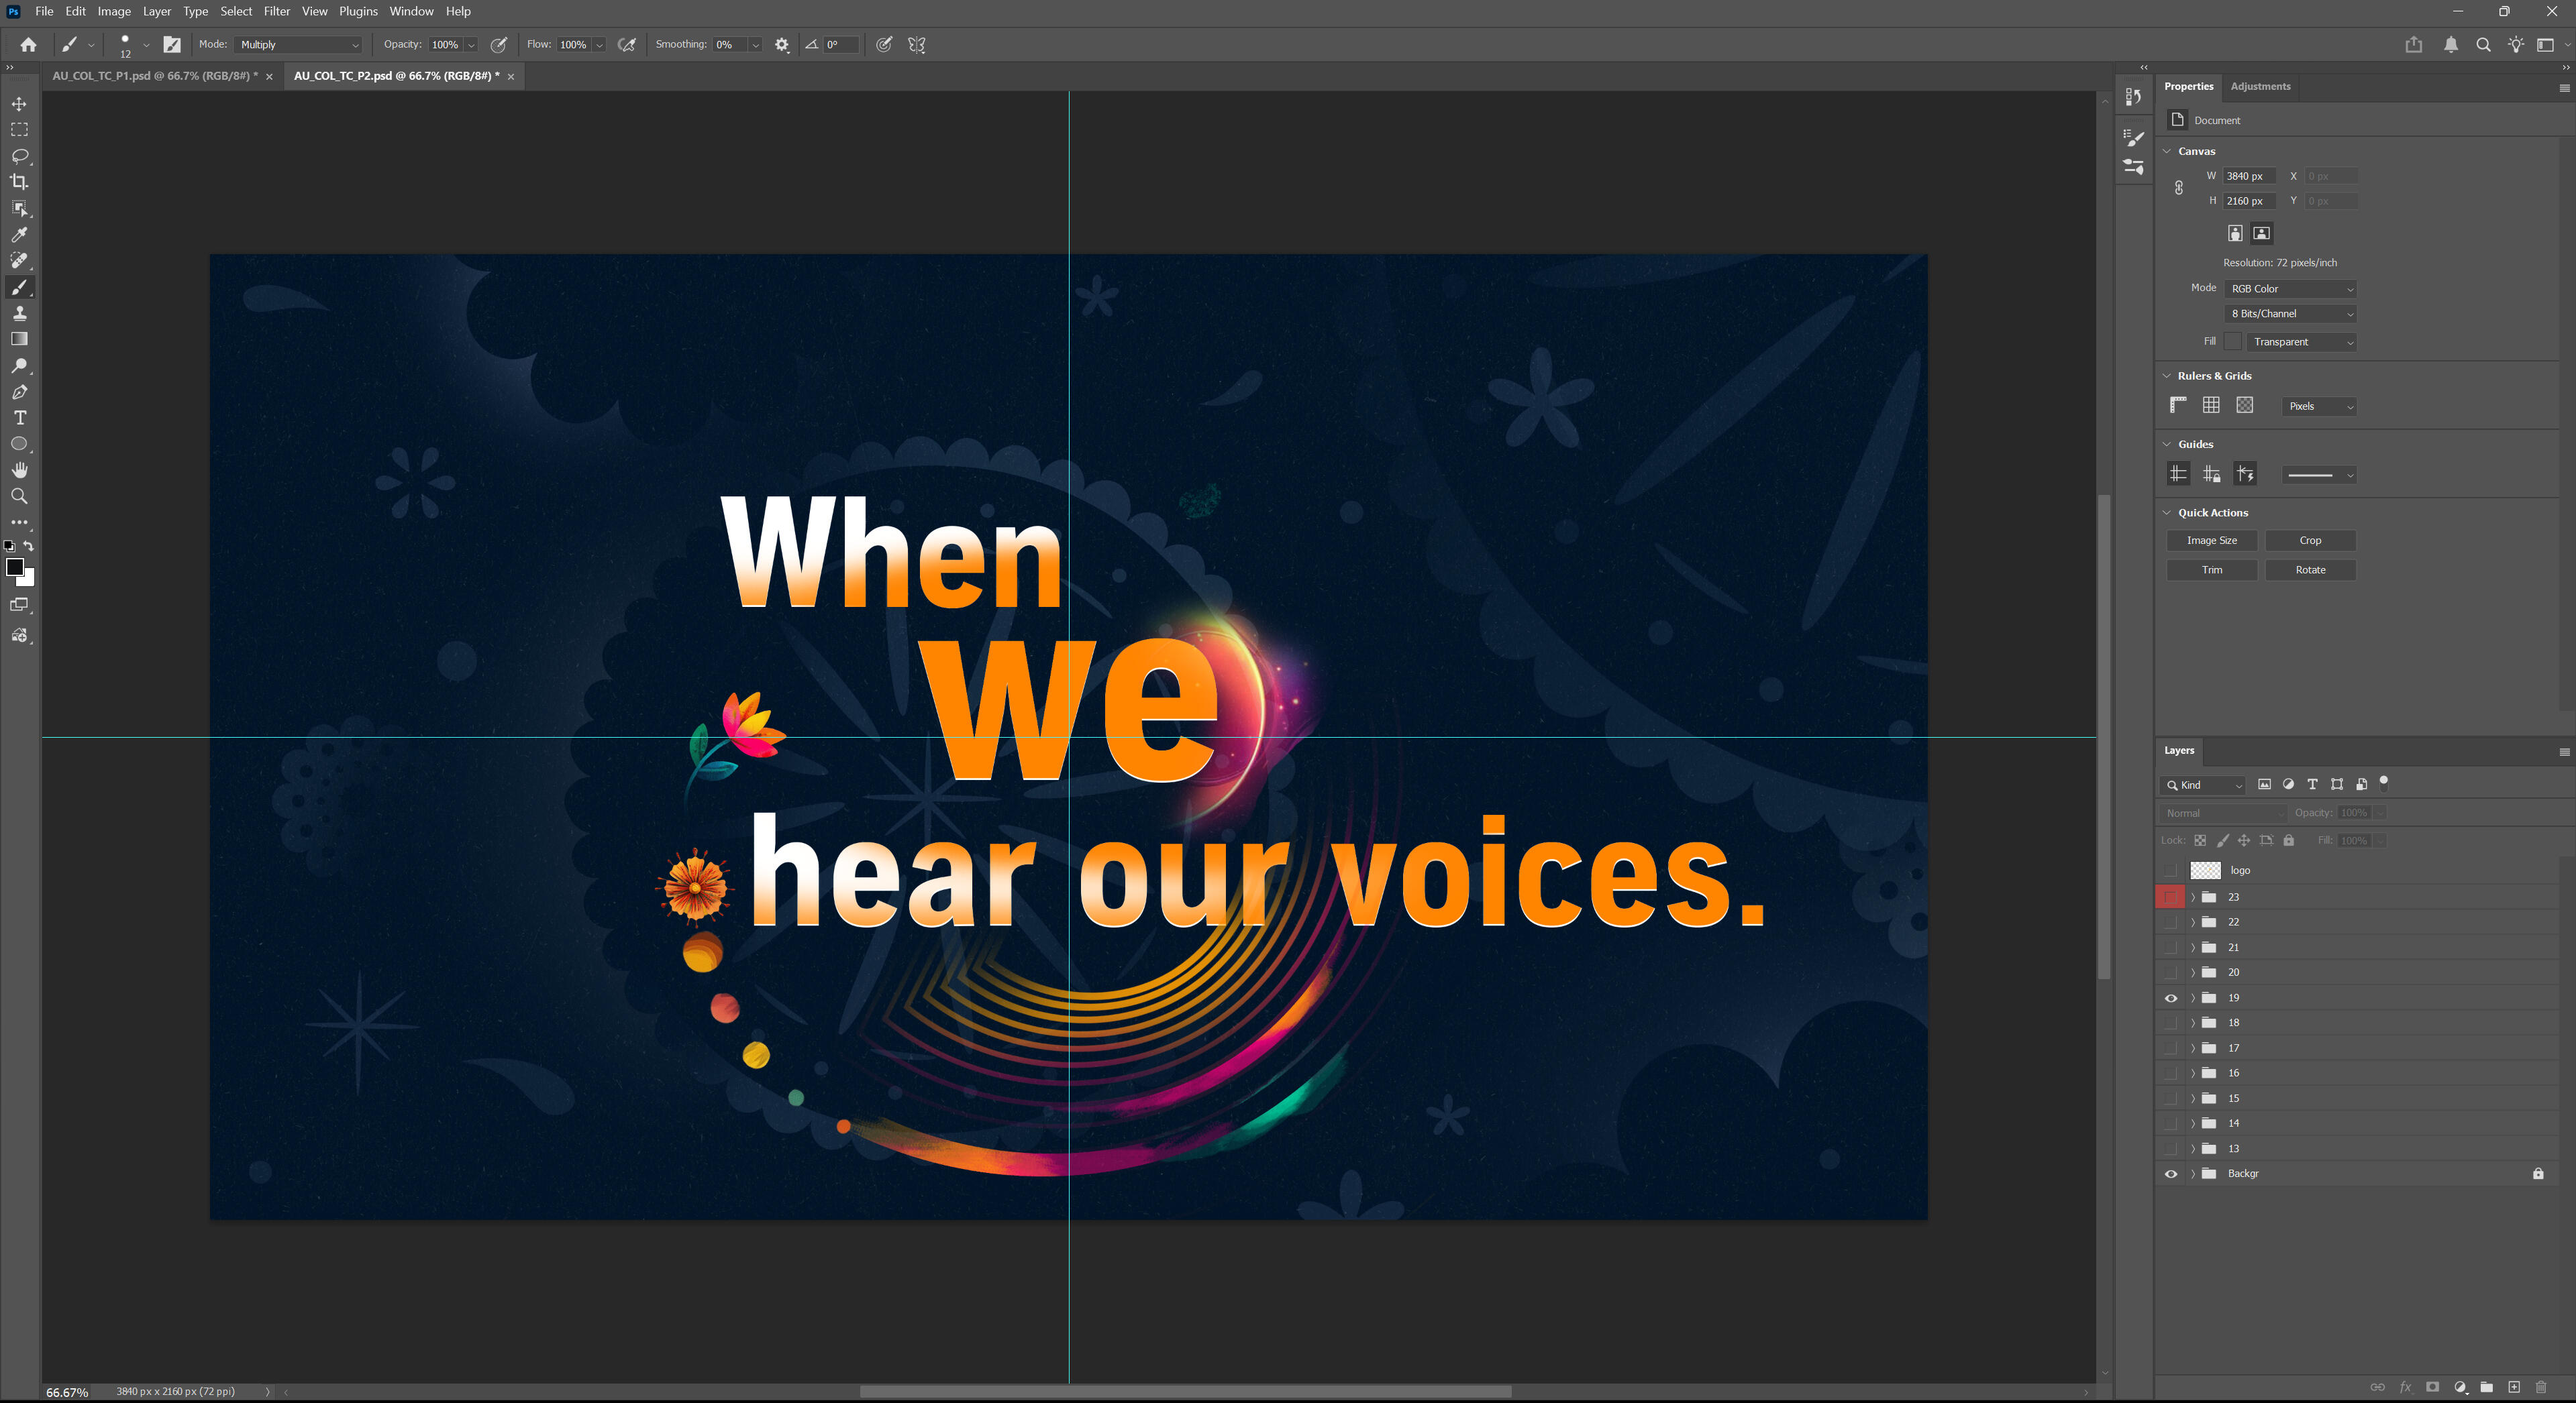Select the Zoom tool
Screen dimensions: 2576x1403
click(x=19, y=497)
